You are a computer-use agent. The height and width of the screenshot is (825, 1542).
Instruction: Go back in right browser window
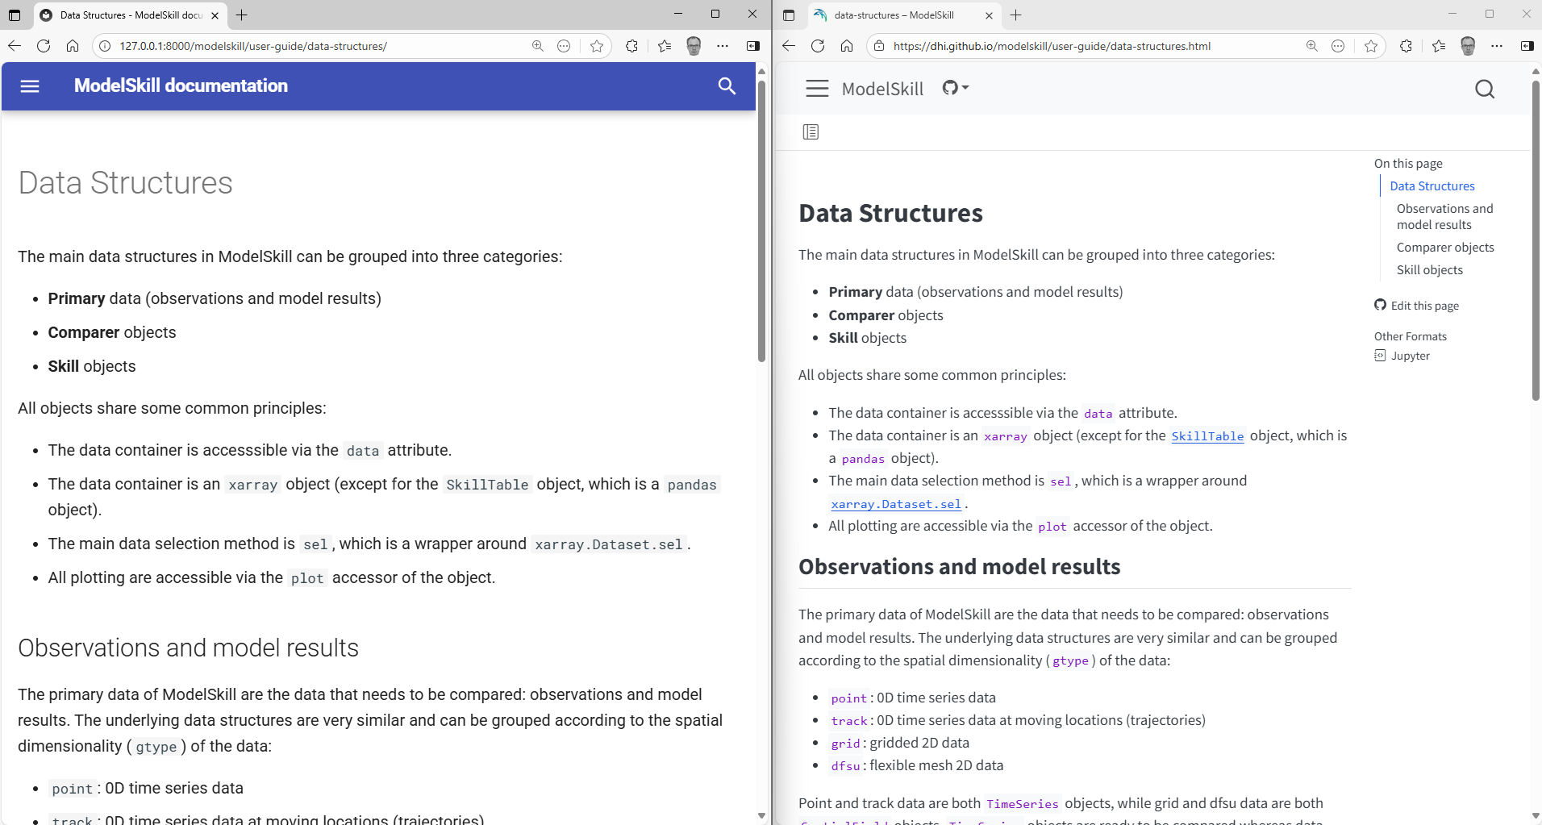(789, 46)
